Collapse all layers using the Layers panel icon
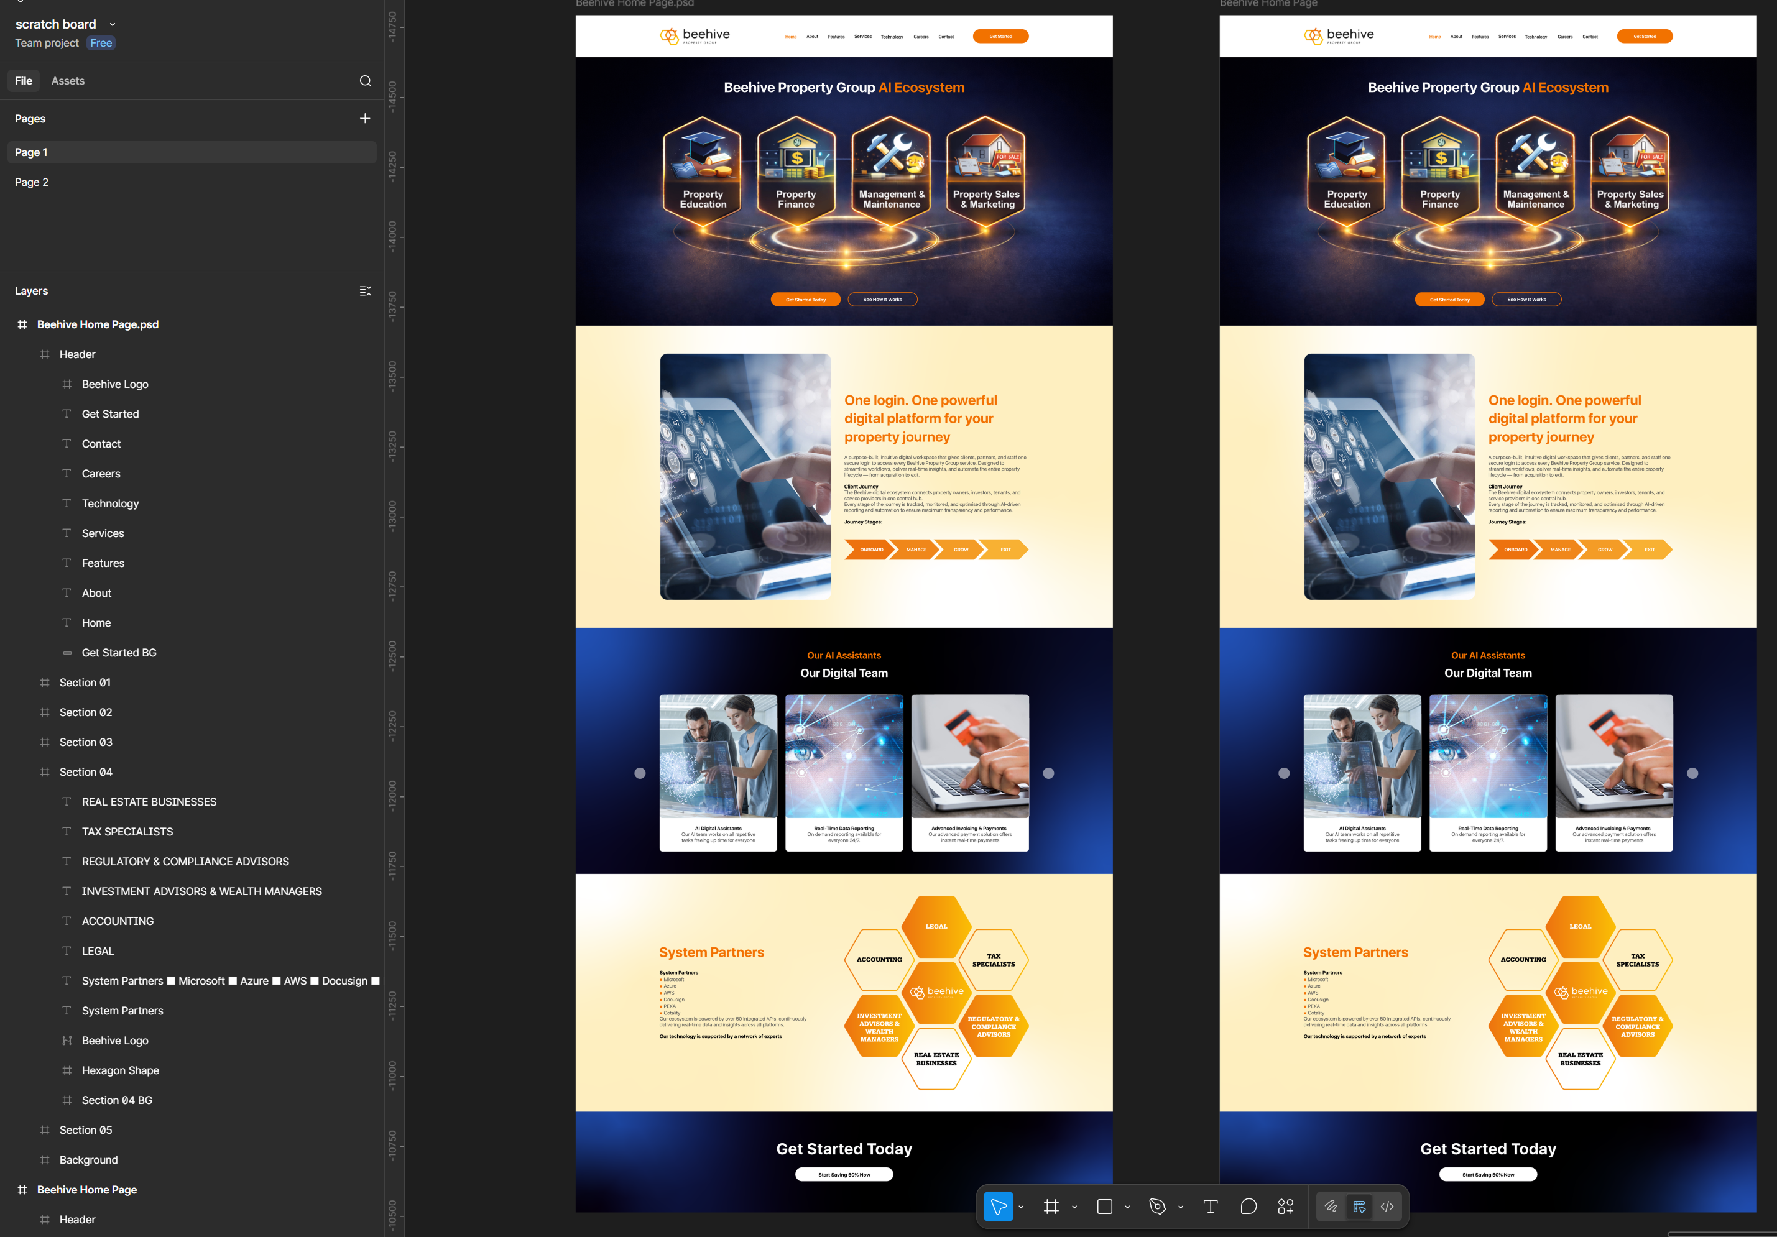Screen dimensions: 1777x1237 tap(364, 290)
